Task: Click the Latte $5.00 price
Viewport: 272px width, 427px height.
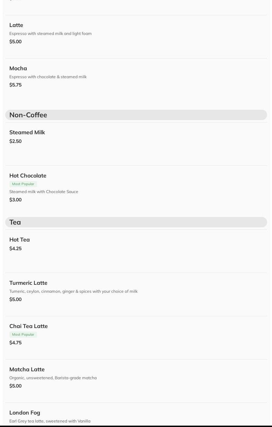Action: click(16, 42)
